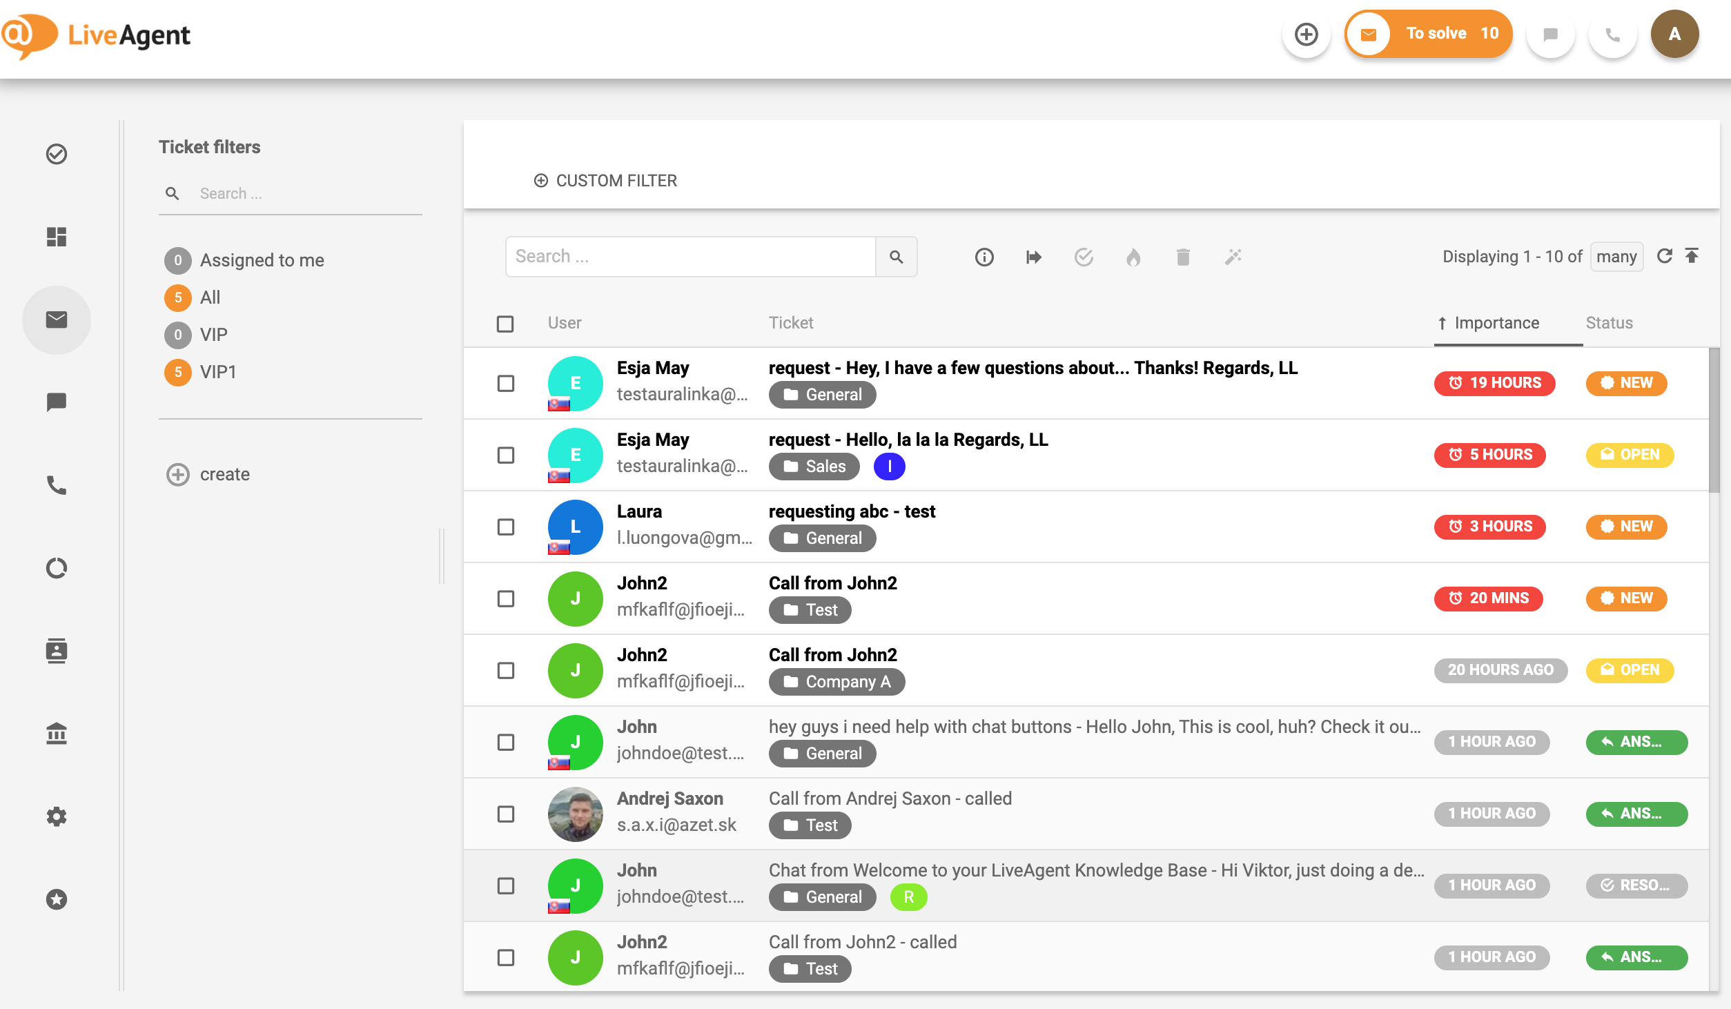Select the checkbox on Esja May's first request
The height and width of the screenshot is (1009, 1731).
pos(506,384)
